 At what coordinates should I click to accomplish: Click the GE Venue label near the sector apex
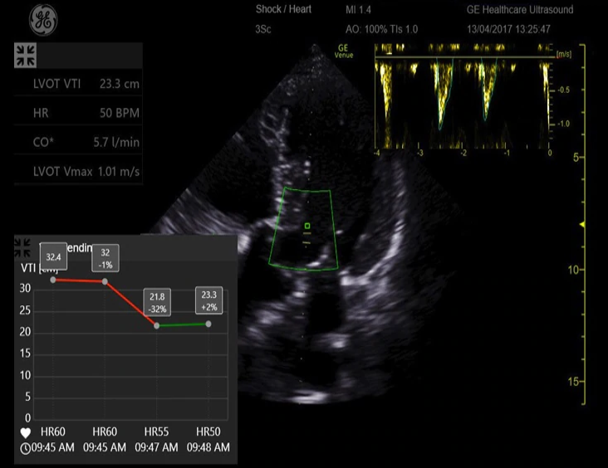[x=344, y=51]
